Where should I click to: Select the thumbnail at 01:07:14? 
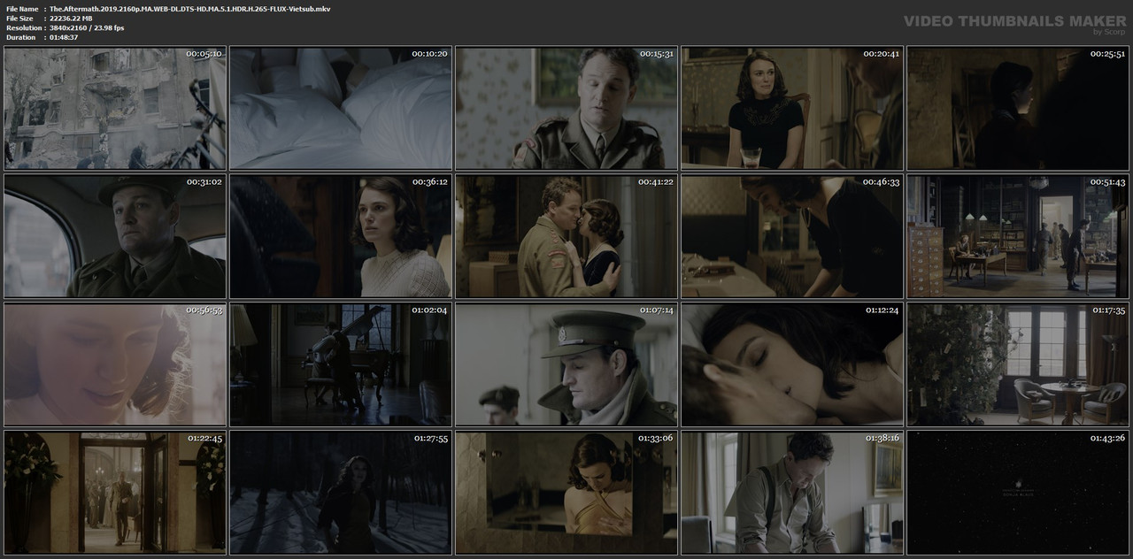point(566,364)
